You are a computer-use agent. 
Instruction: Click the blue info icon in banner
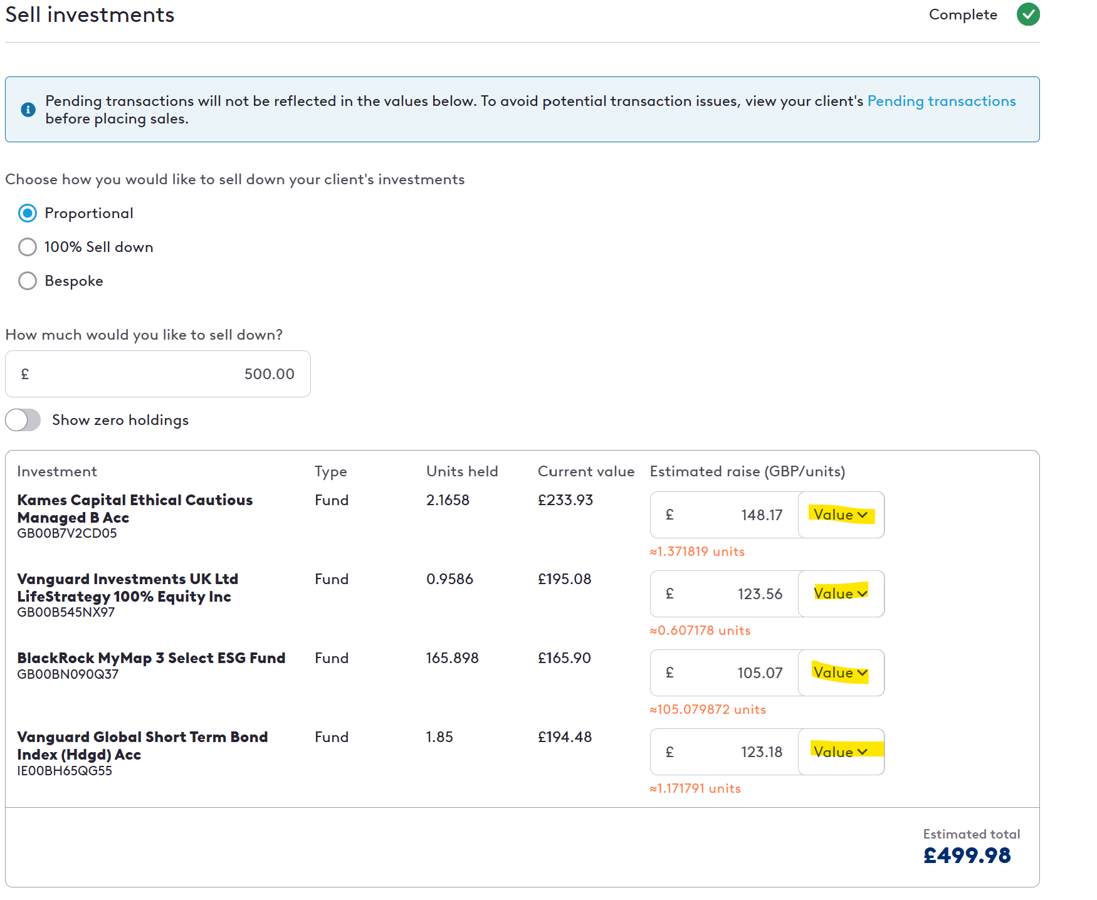[28, 110]
